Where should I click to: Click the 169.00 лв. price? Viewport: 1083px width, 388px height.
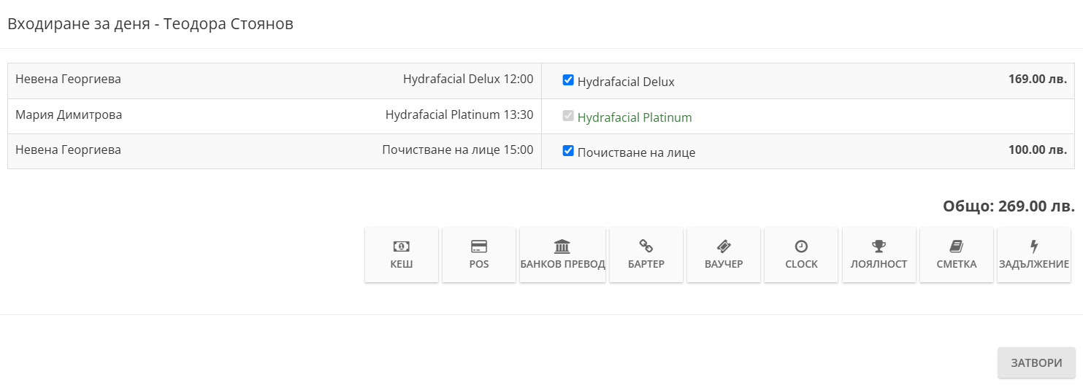click(x=1038, y=79)
